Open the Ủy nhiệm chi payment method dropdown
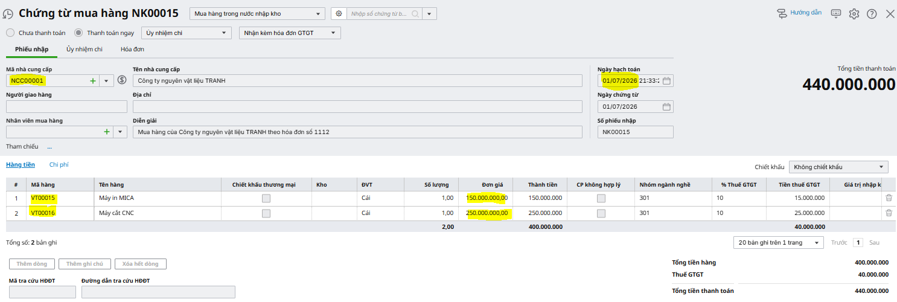The width and height of the screenshot is (897, 302). coord(186,33)
